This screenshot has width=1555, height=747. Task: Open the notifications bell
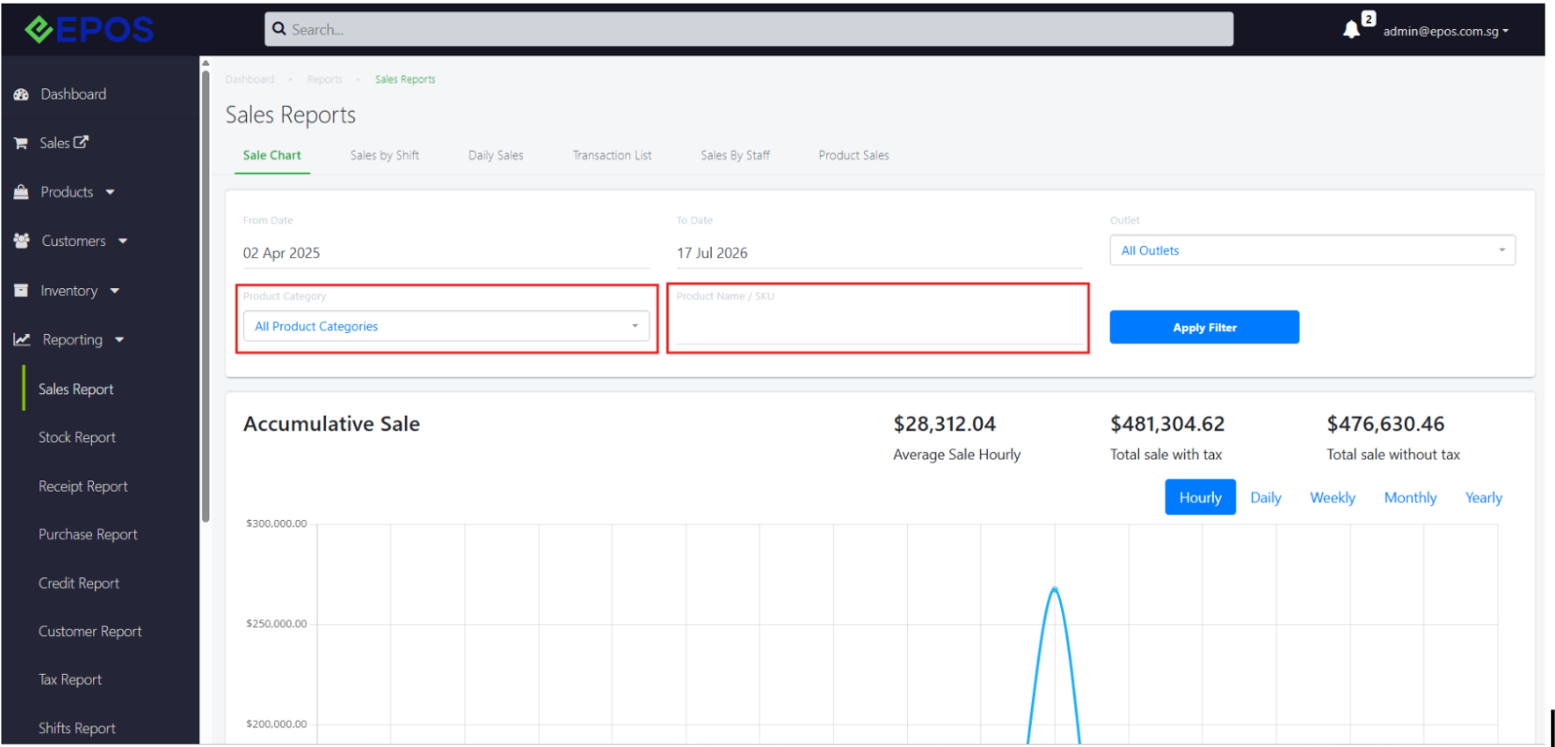1351,30
